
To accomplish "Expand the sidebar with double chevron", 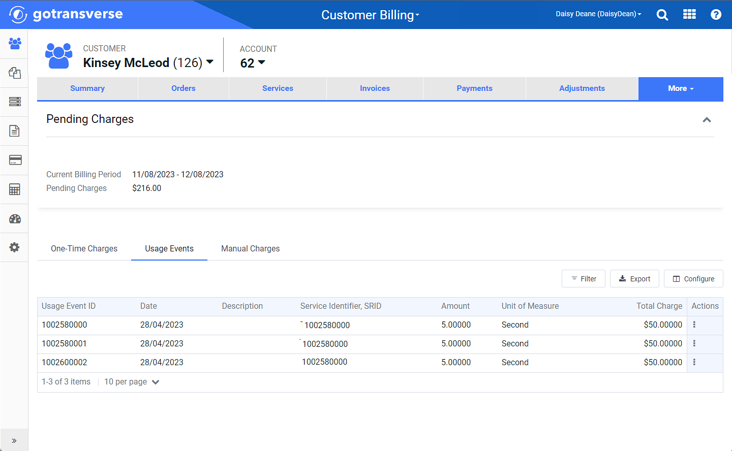I will [14, 440].
